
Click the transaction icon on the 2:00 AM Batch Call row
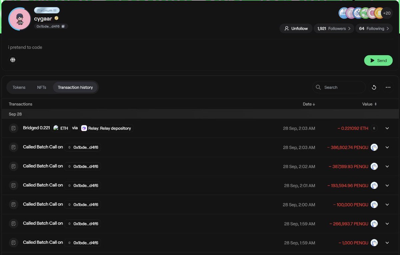14,205
